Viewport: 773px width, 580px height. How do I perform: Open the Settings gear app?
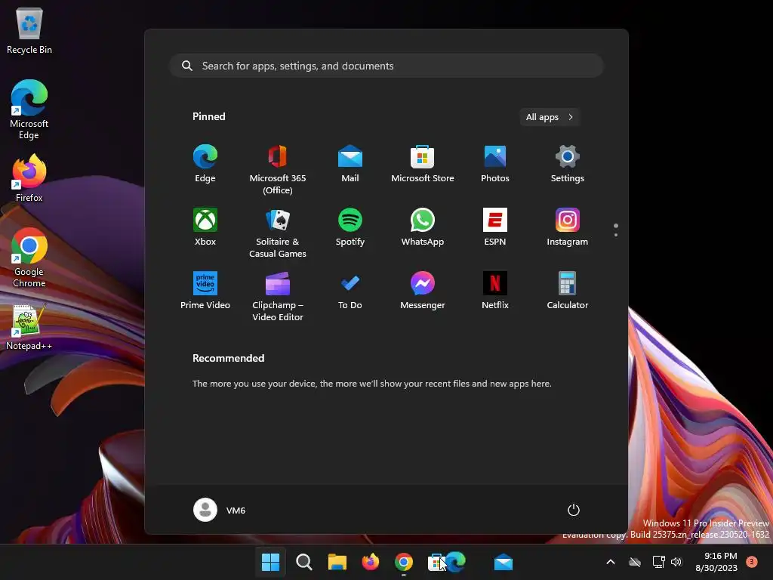pos(568,164)
